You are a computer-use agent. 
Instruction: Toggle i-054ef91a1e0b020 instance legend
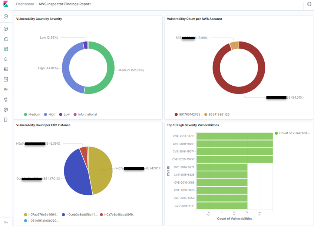pyautogui.click(x=42, y=221)
